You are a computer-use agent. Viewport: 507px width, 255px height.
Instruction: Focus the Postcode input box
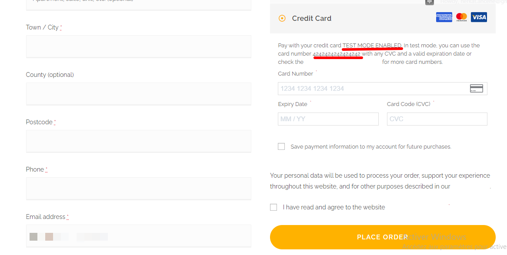(138, 141)
